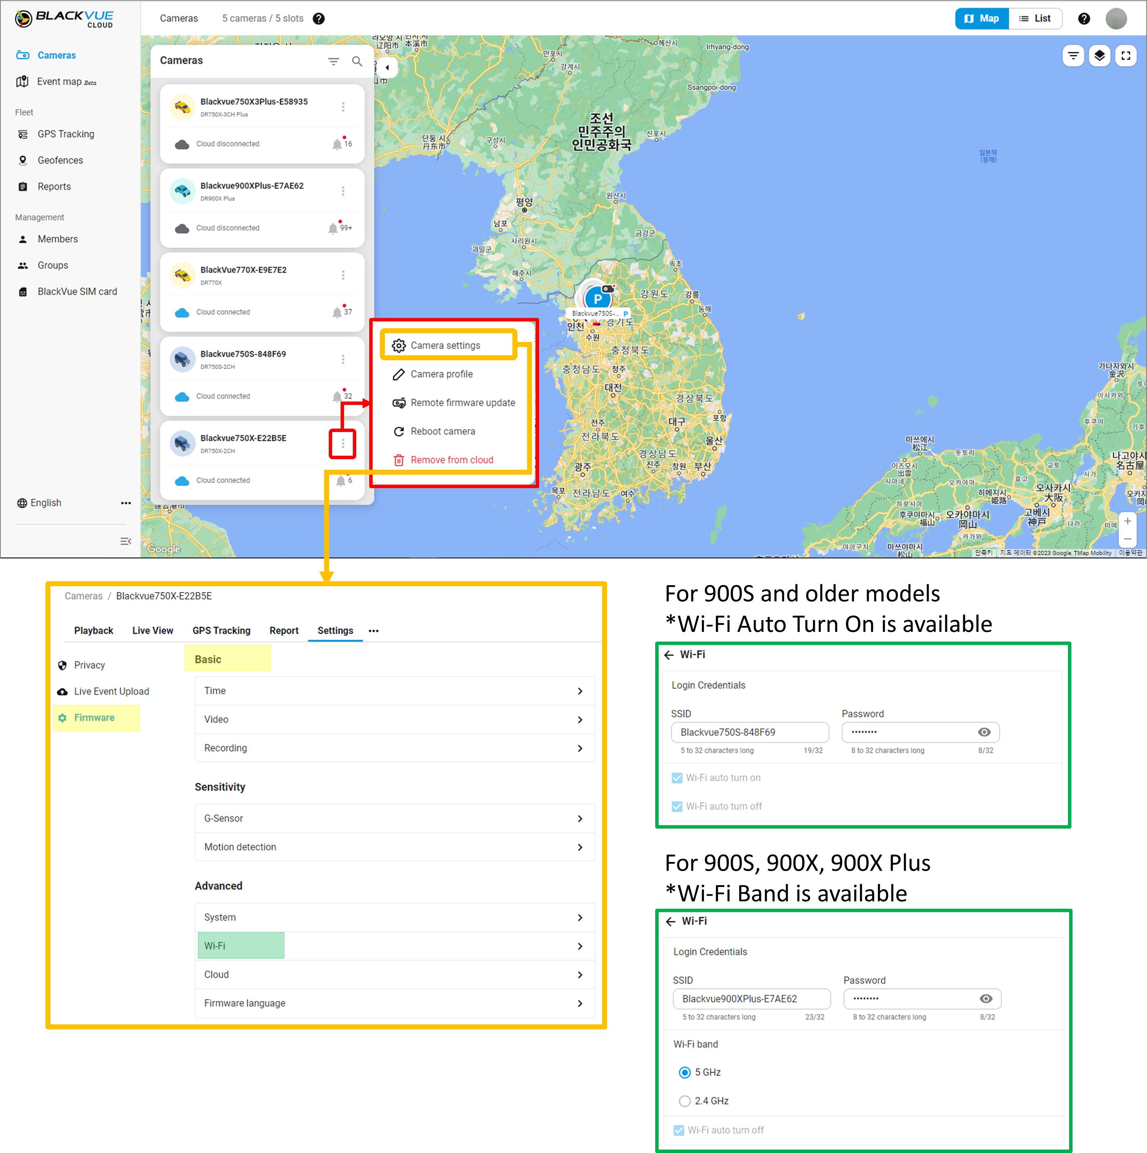Open options for Blackvue750S-848F69
The image size is (1147, 1153).
pyautogui.click(x=343, y=359)
